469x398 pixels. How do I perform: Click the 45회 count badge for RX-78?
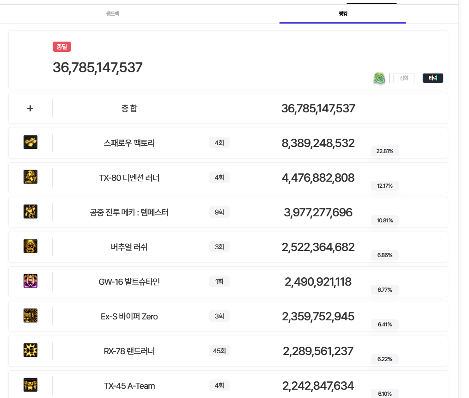click(x=219, y=351)
